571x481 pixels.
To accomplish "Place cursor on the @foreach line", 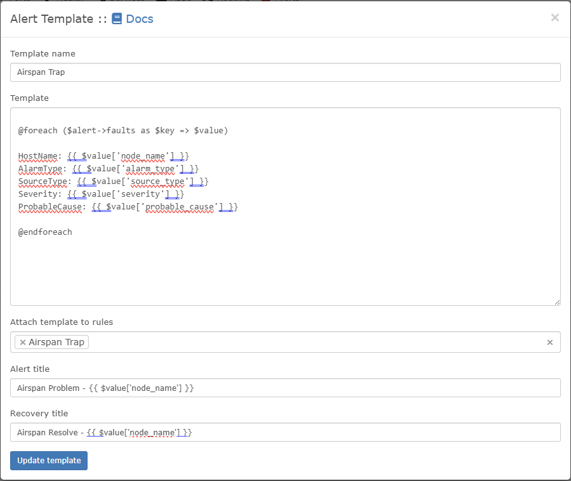I will click(122, 131).
